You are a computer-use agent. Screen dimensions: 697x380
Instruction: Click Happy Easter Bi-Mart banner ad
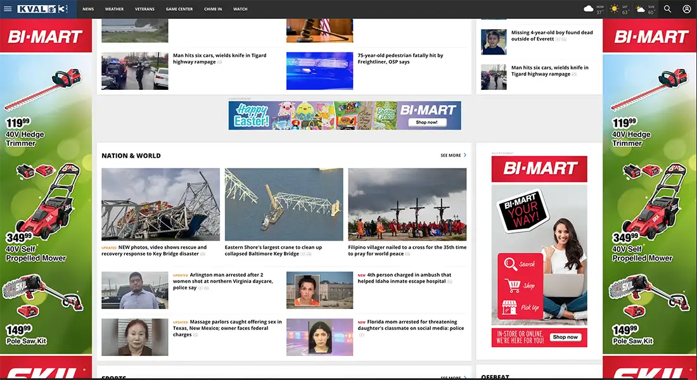tap(345, 115)
